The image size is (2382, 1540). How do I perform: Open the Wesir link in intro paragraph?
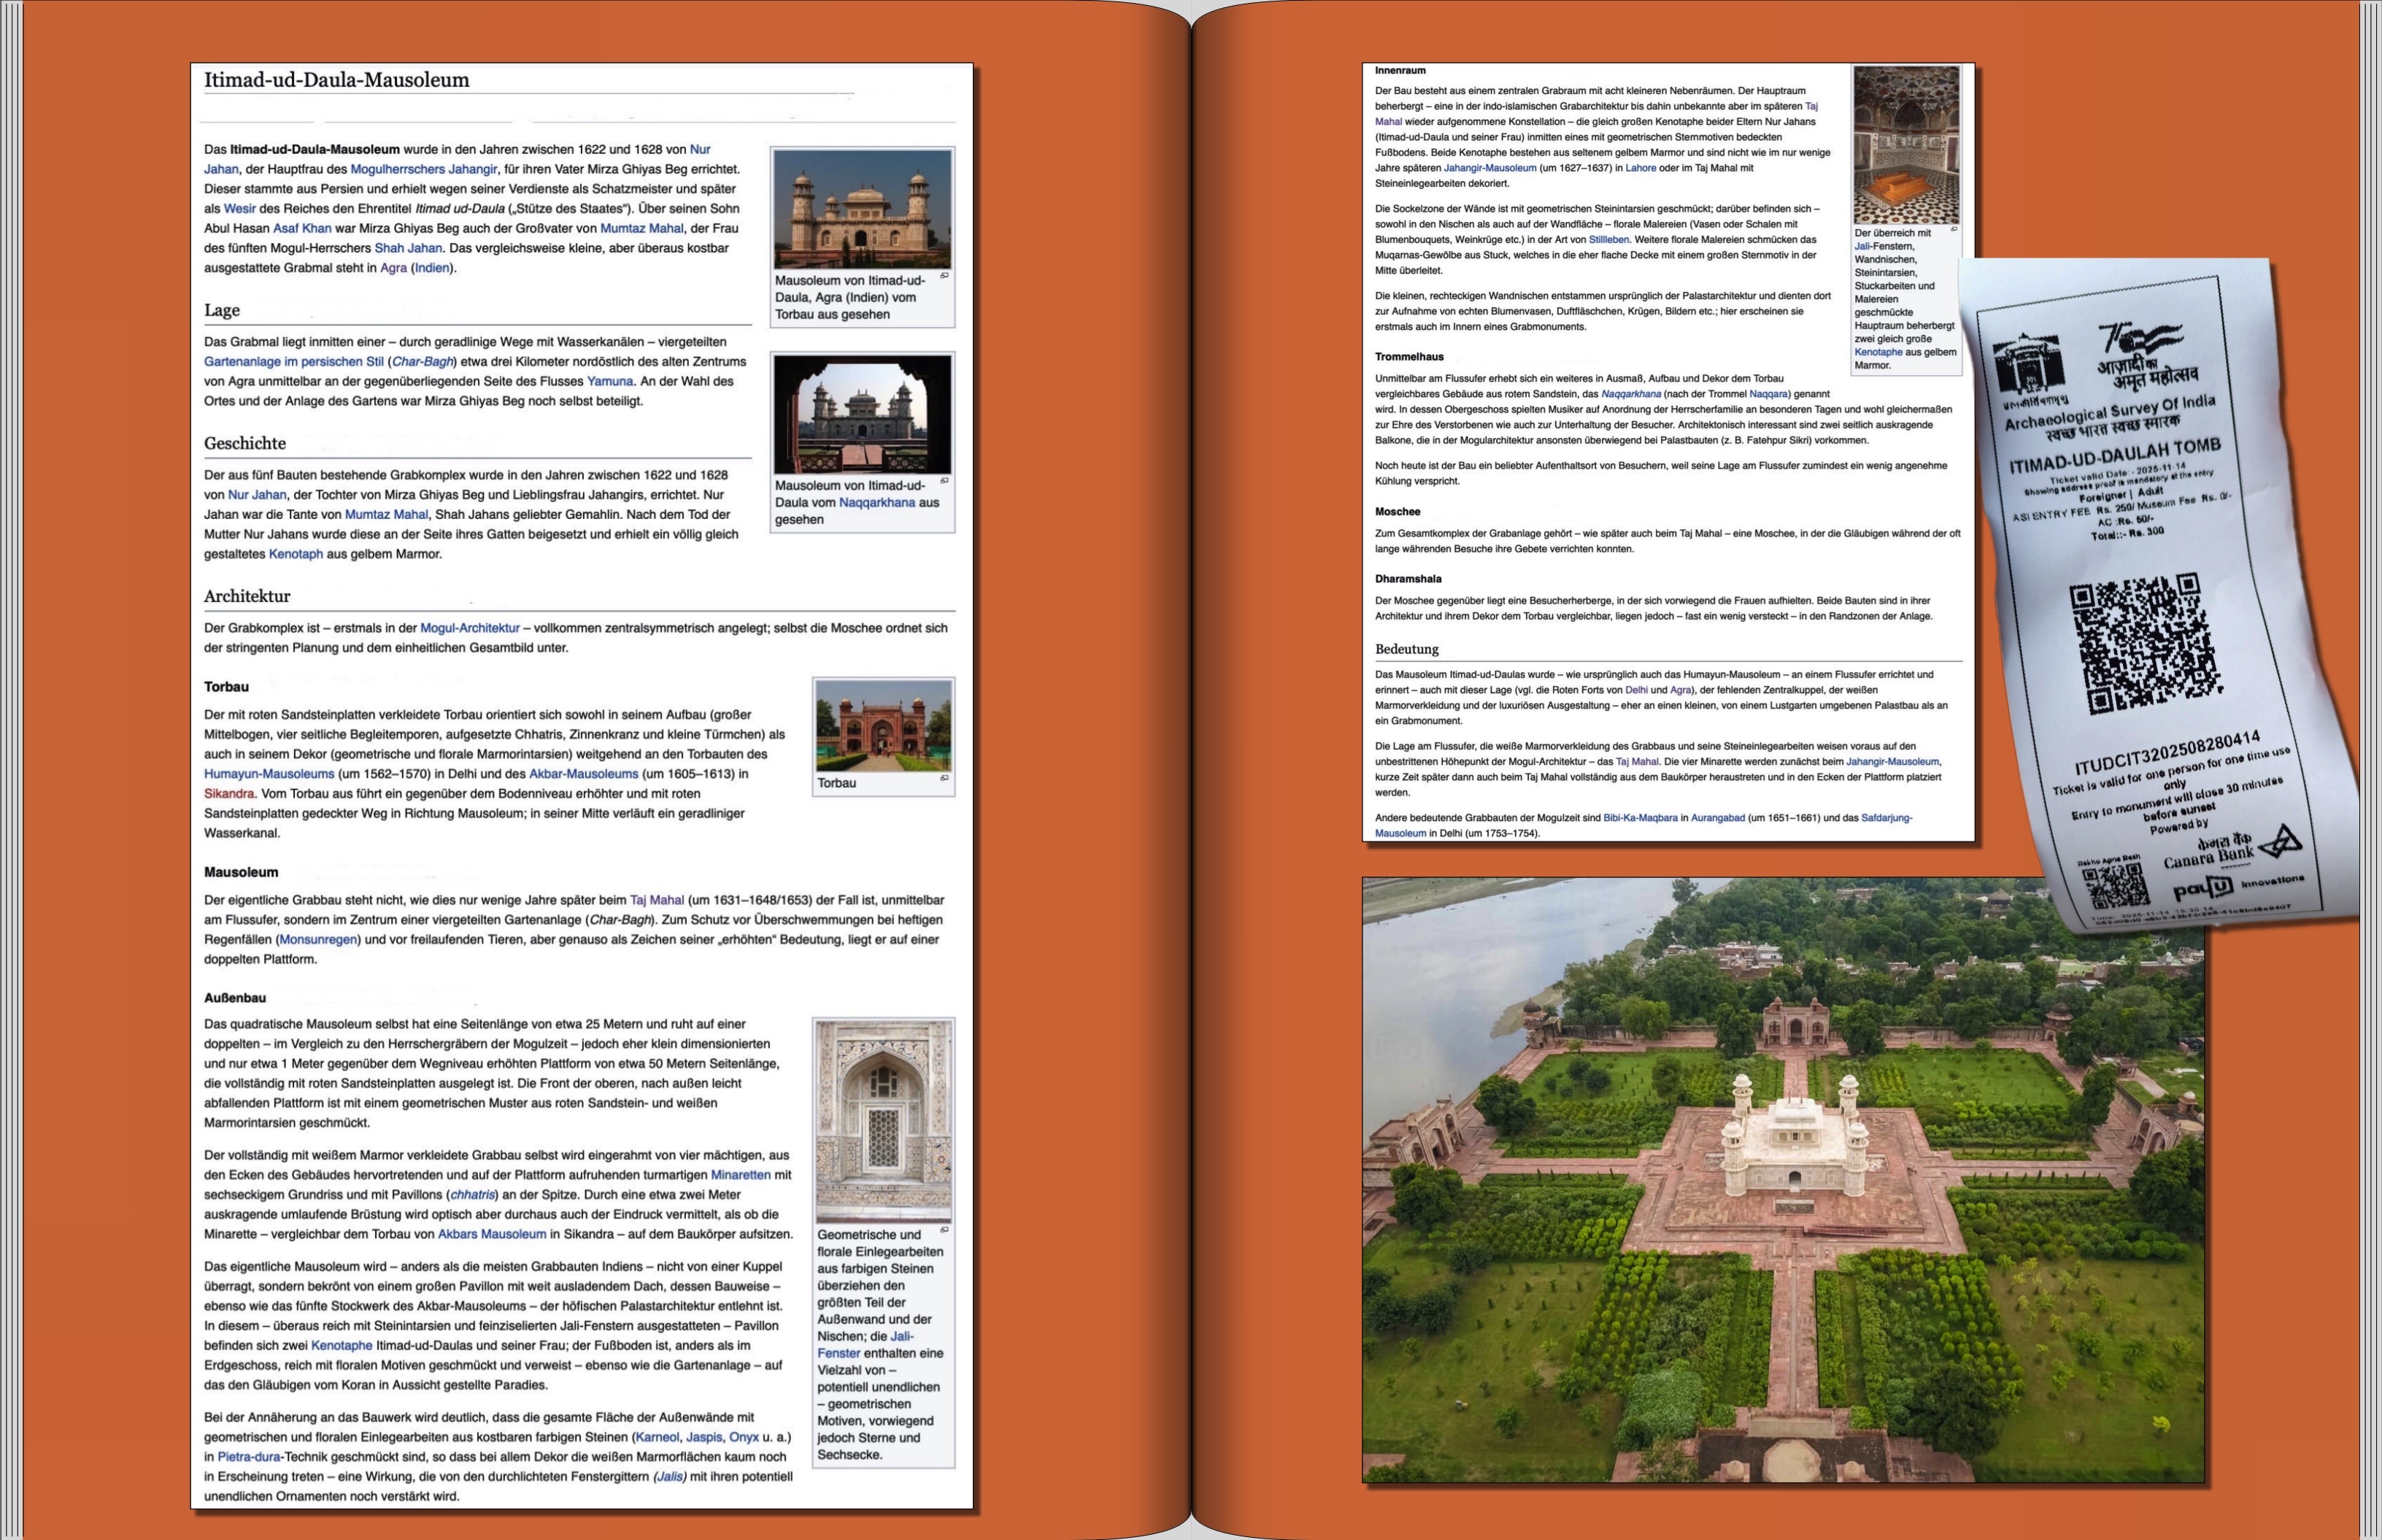click(239, 209)
